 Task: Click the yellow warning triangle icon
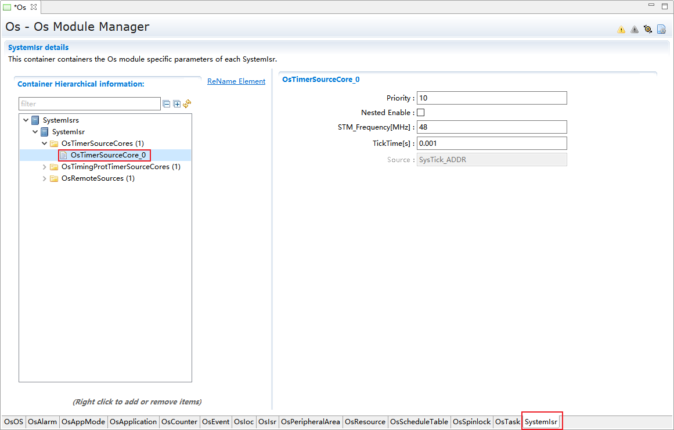(x=621, y=30)
